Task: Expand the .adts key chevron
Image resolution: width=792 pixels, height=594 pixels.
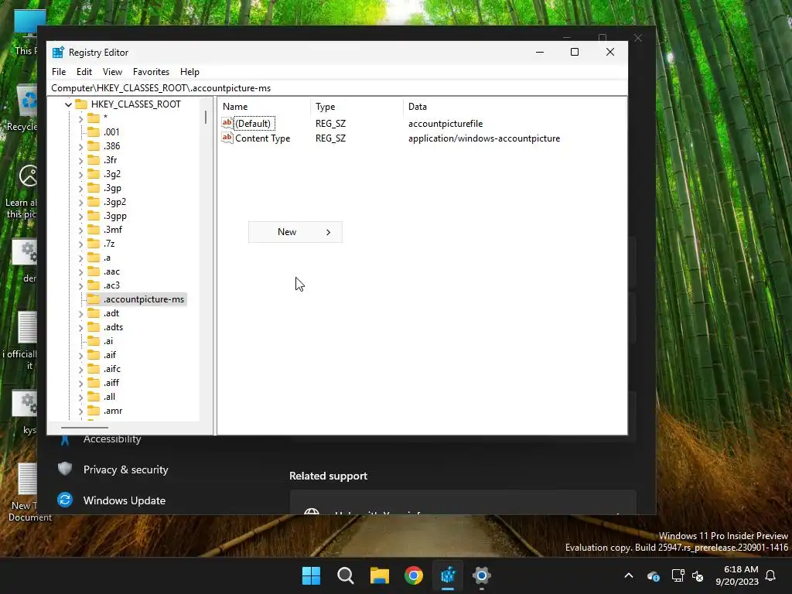Action: pos(80,328)
